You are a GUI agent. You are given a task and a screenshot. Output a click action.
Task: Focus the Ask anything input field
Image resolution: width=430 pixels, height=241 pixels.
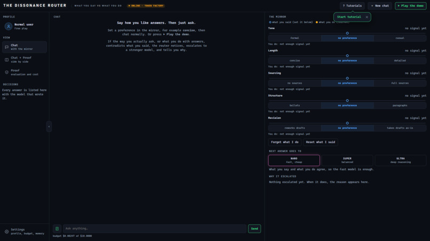click(155, 229)
